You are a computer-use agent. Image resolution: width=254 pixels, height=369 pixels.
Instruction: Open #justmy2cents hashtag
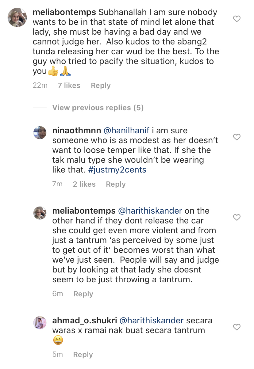(117, 170)
